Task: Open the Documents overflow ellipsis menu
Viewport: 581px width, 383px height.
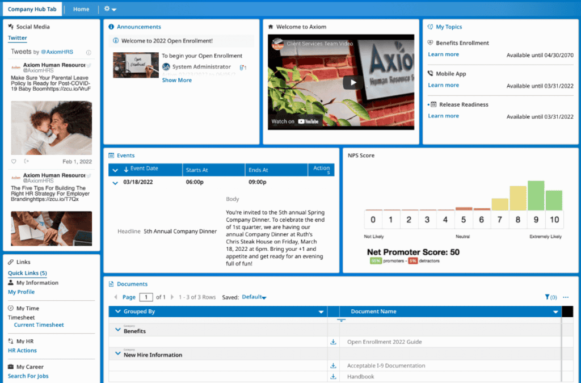Action: click(566, 297)
